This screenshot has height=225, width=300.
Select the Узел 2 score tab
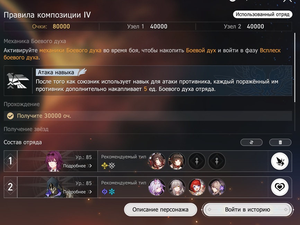coord(244,26)
